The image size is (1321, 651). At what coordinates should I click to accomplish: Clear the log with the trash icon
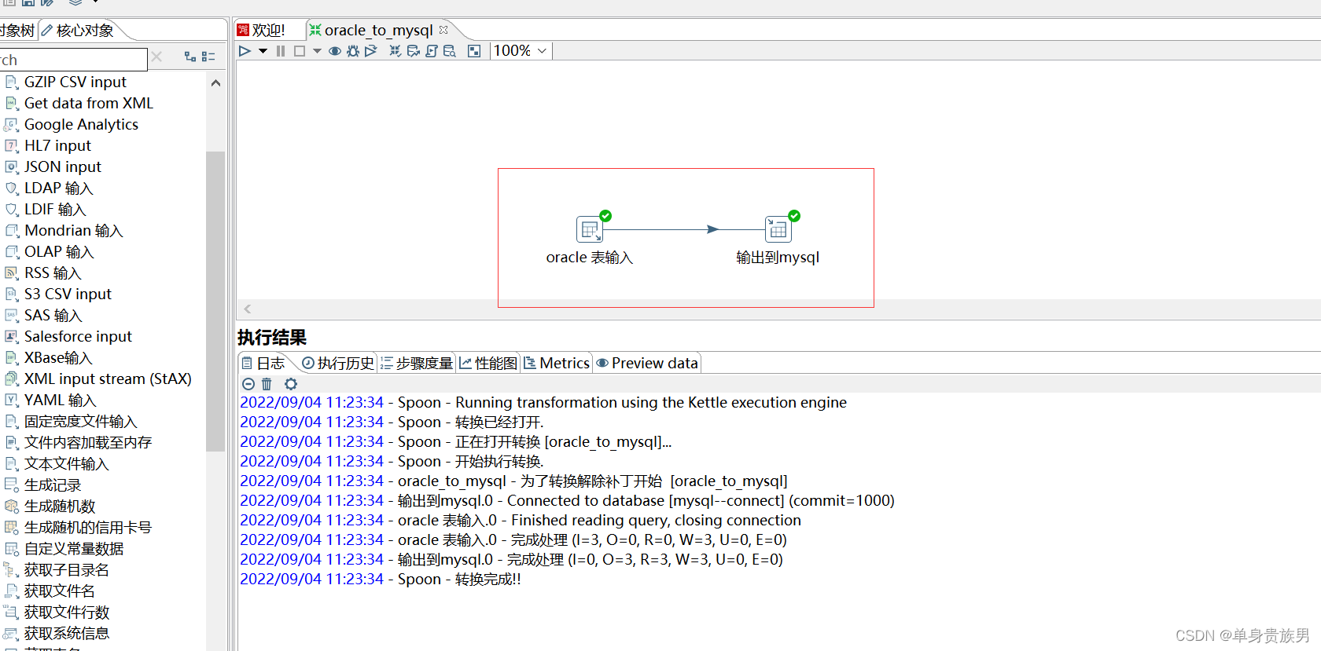(267, 384)
